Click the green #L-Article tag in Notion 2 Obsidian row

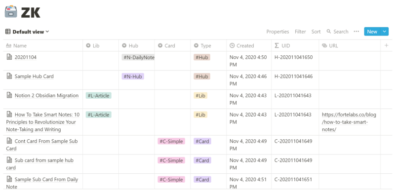tap(98, 95)
